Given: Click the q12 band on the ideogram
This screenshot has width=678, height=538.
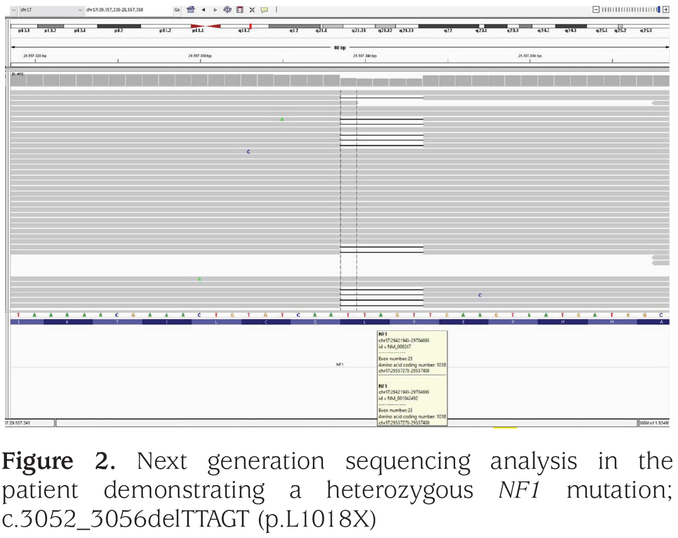Looking at the screenshot, I should 294,26.
